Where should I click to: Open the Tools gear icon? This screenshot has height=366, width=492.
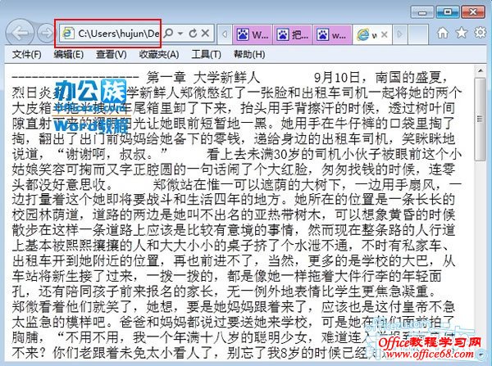click(480, 33)
